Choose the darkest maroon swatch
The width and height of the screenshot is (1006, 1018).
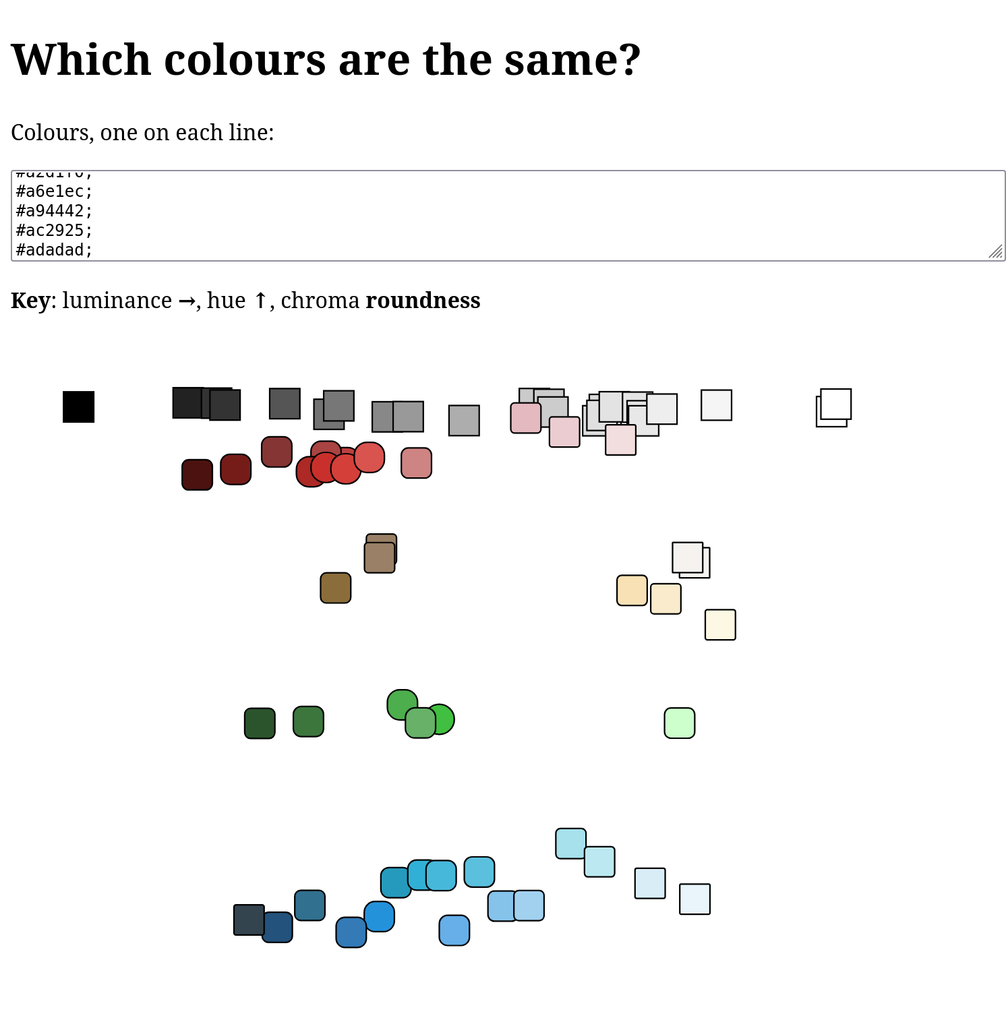click(x=197, y=475)
